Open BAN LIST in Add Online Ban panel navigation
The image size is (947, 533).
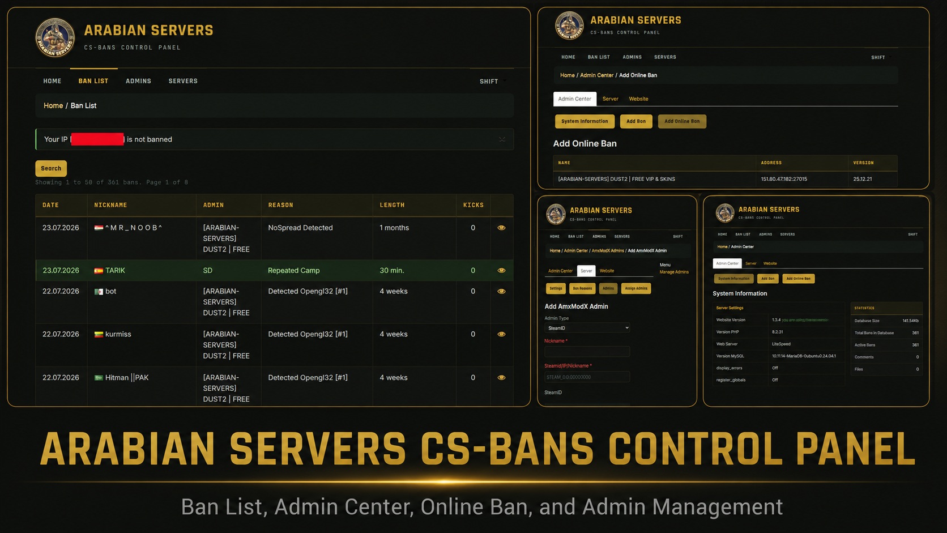point(599,57)
